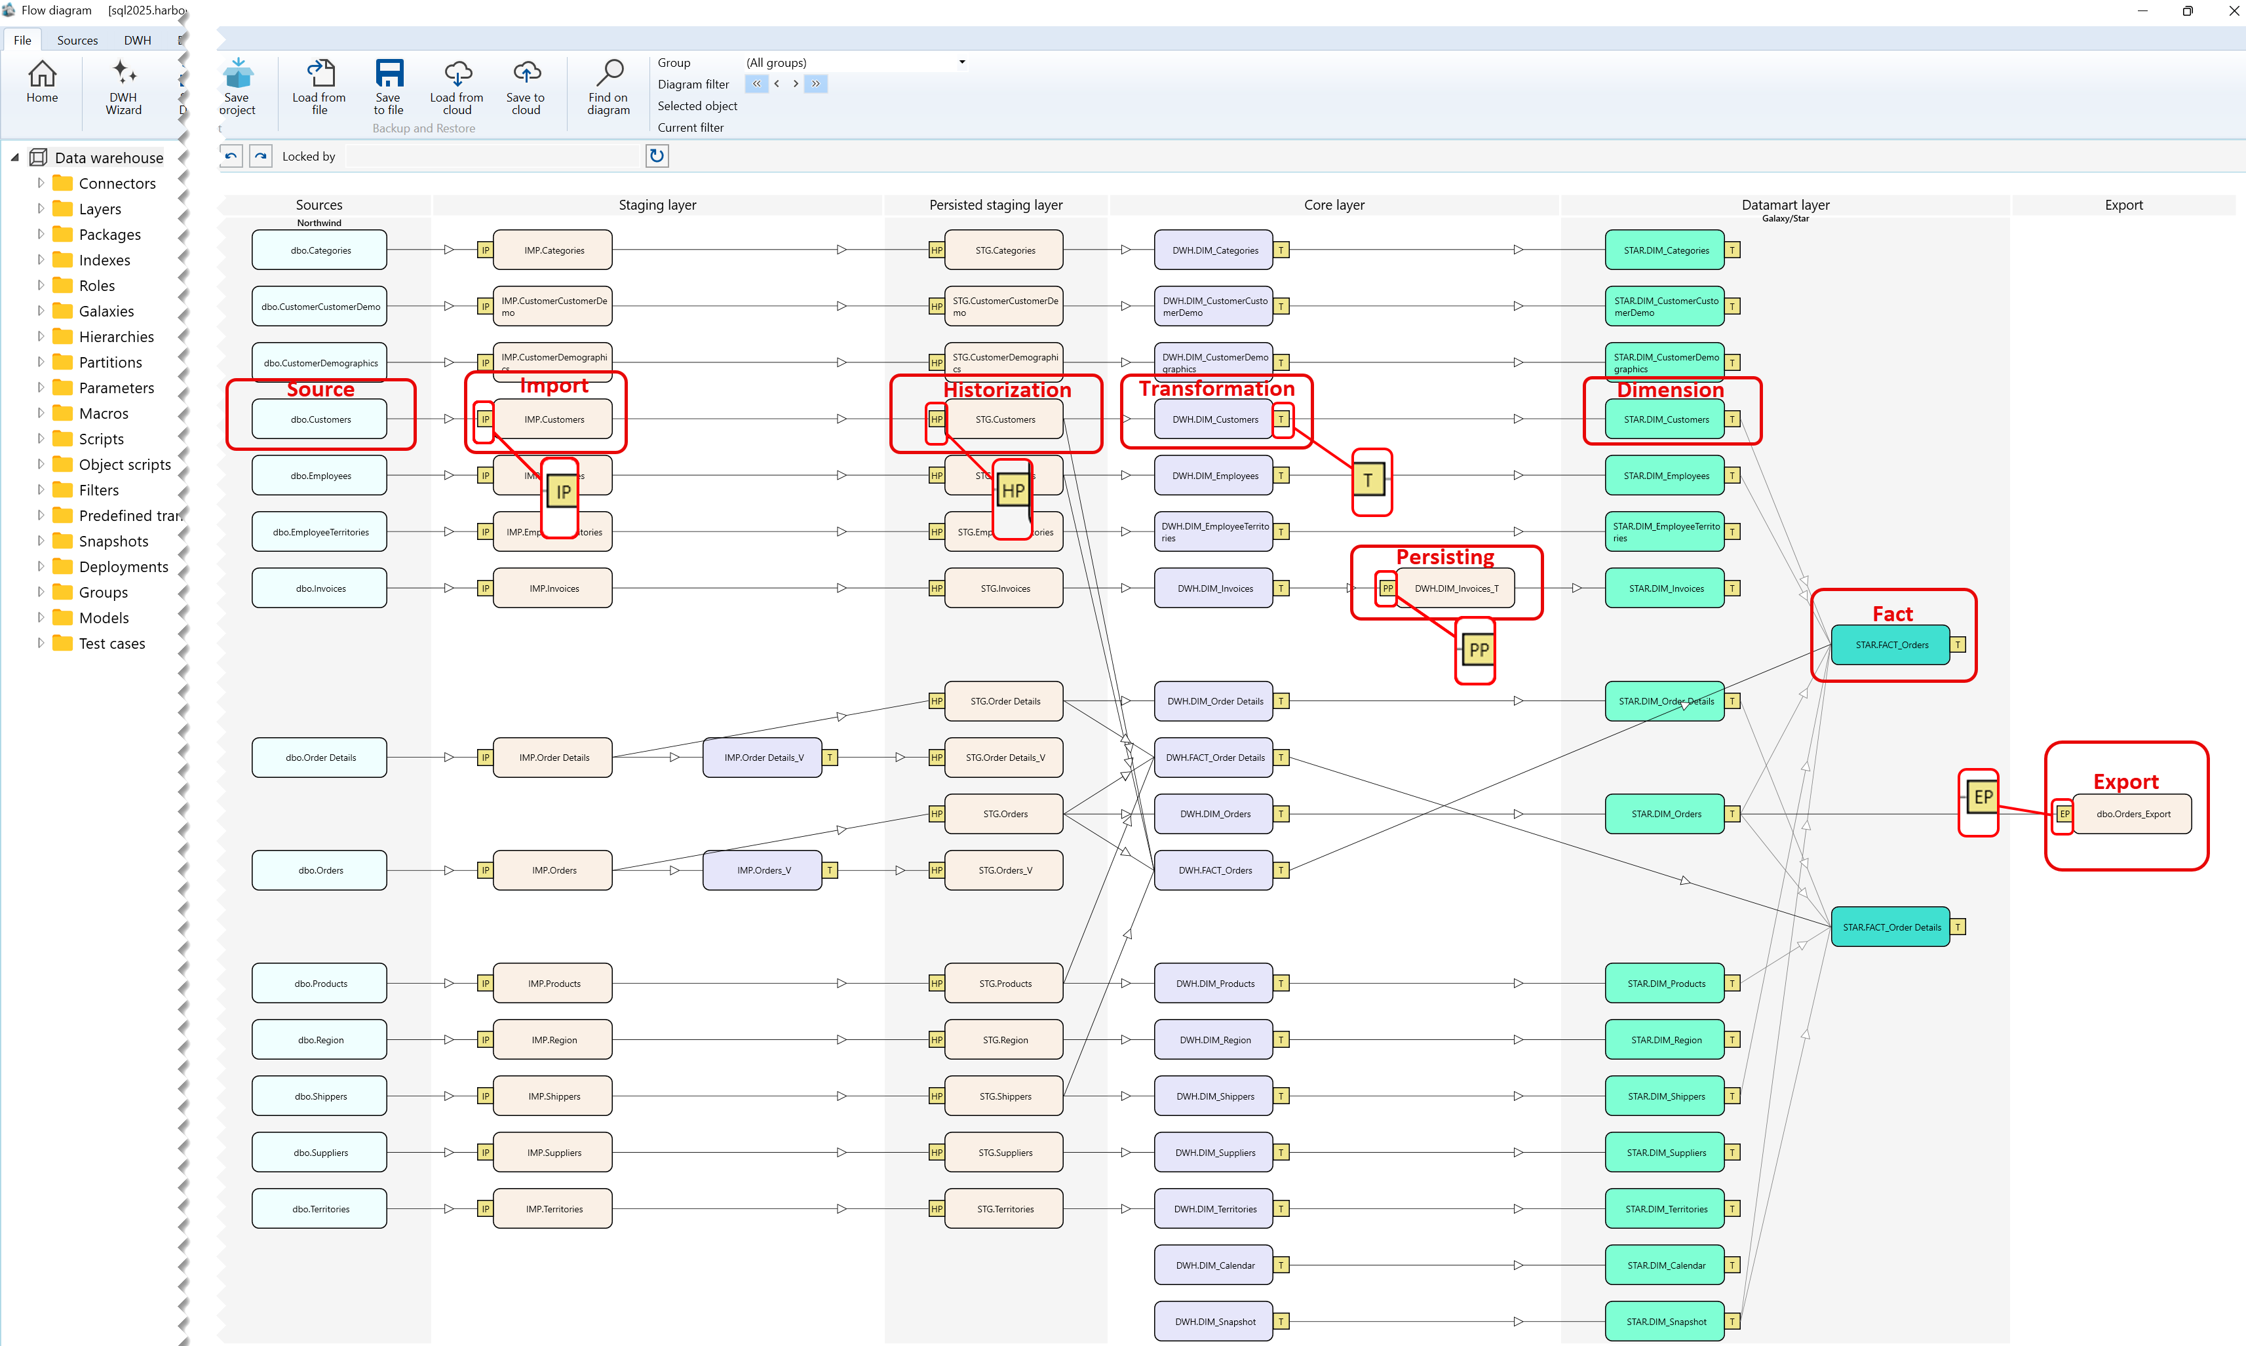Restore the application window

click(2188, 11)
